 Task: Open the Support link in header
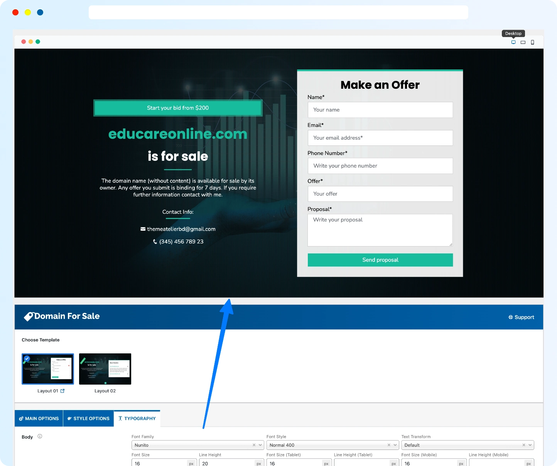click(x=521, y=317)
